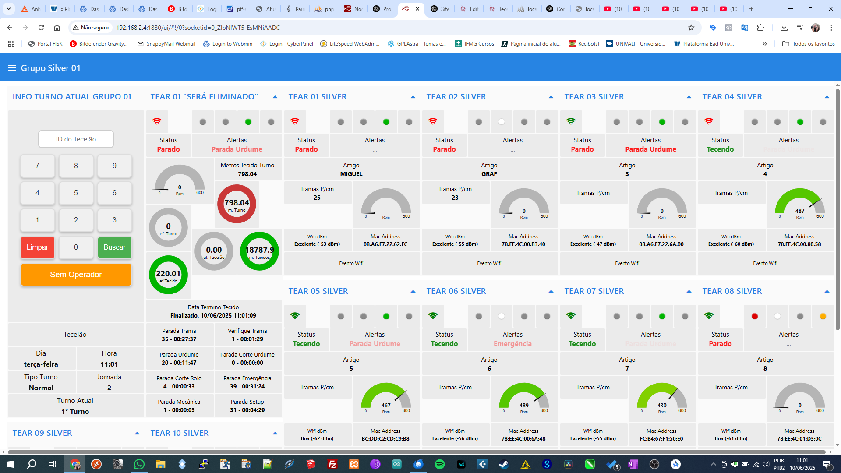Click the 798.04 m. Turno red gauge
841x473 pixels.
(237, 204)
